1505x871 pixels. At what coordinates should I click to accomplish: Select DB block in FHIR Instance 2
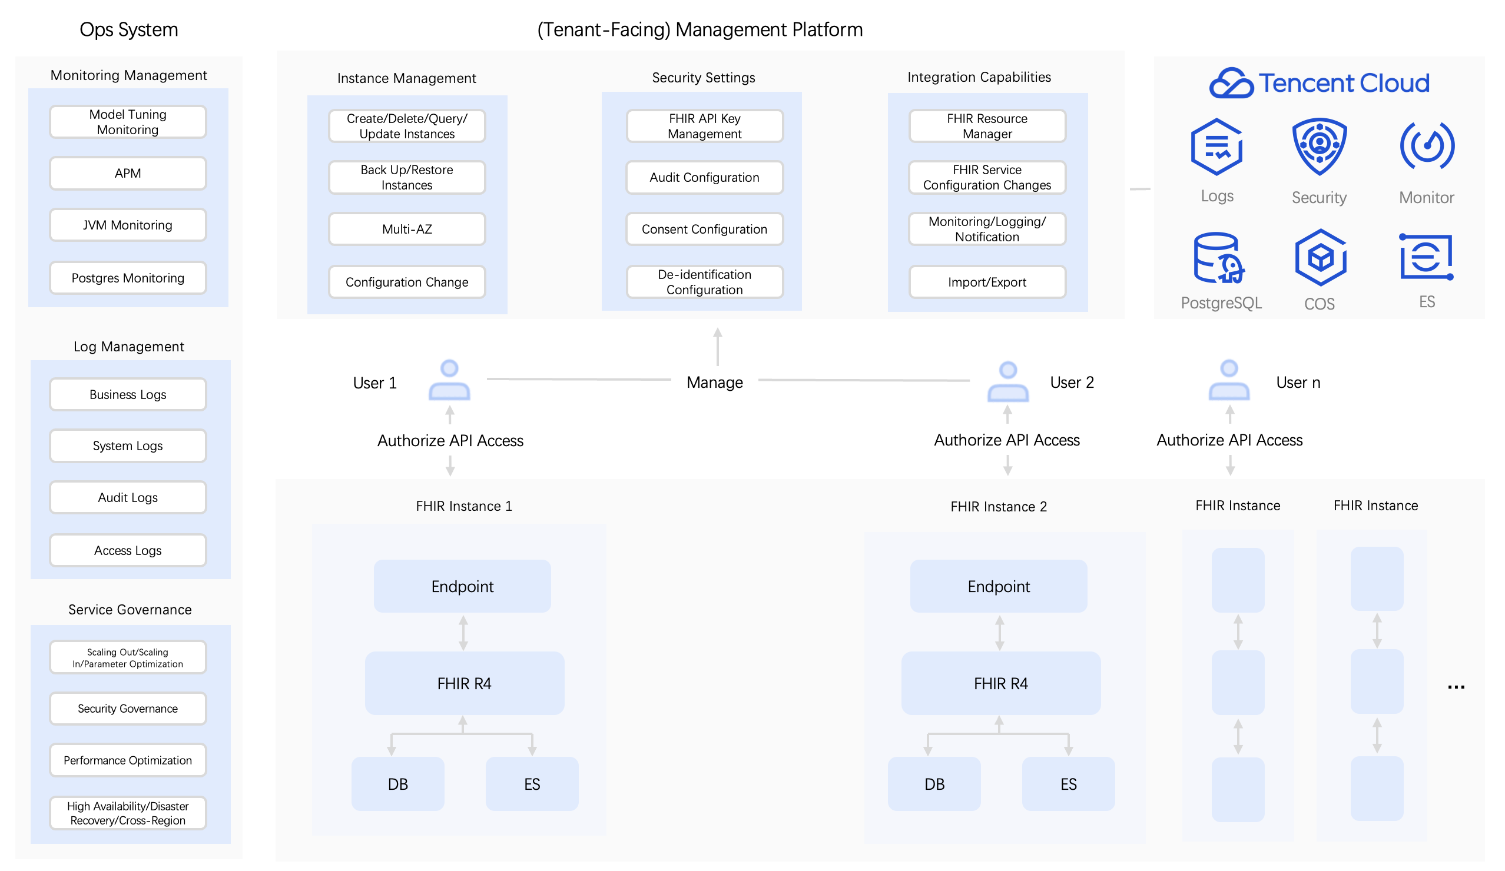pyautogui.click(x=934, y=784)
